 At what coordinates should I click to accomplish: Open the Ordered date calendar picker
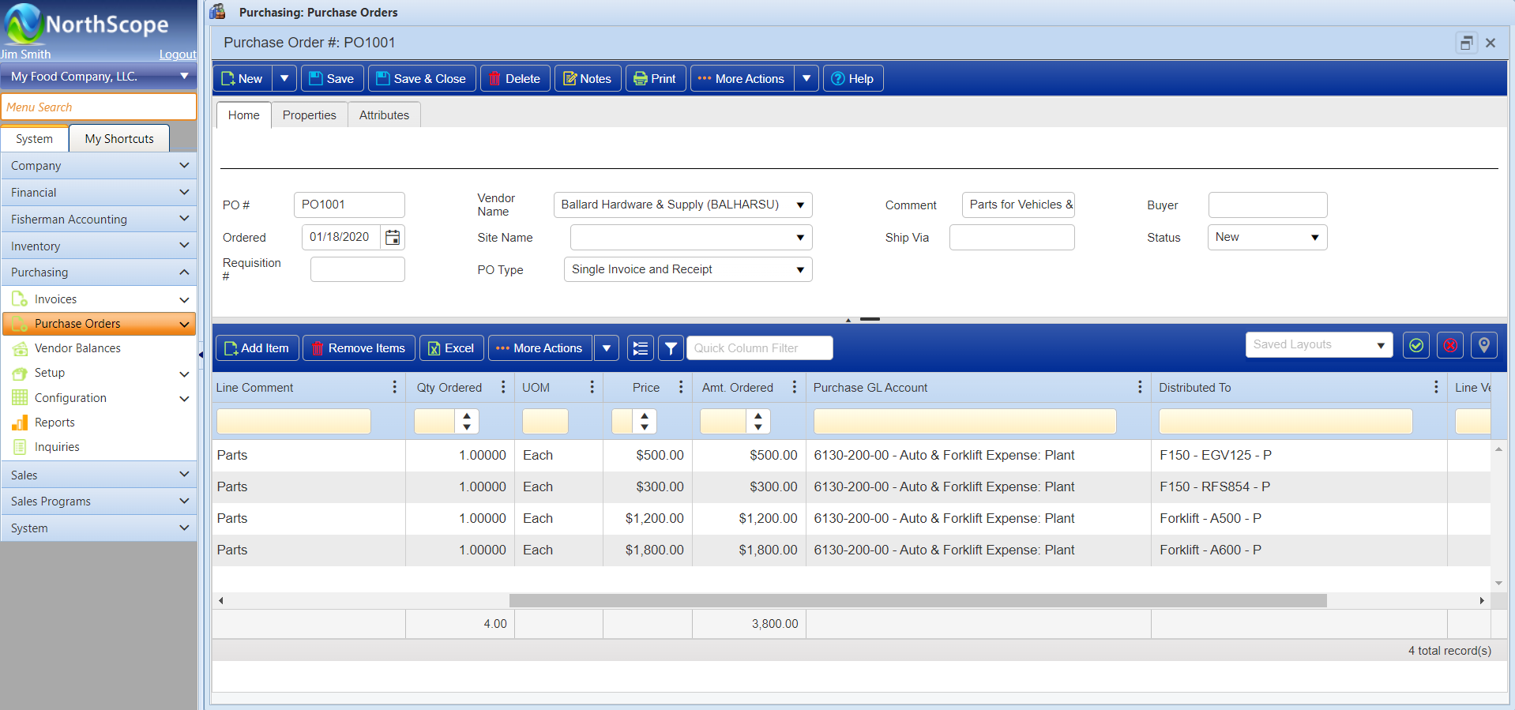pos(393,237)
